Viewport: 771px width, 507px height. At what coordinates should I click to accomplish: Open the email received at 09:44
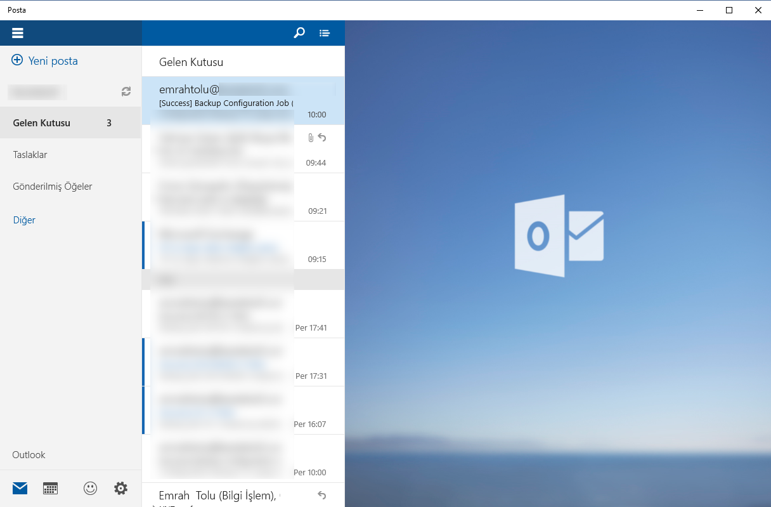[x=243, y=149]
